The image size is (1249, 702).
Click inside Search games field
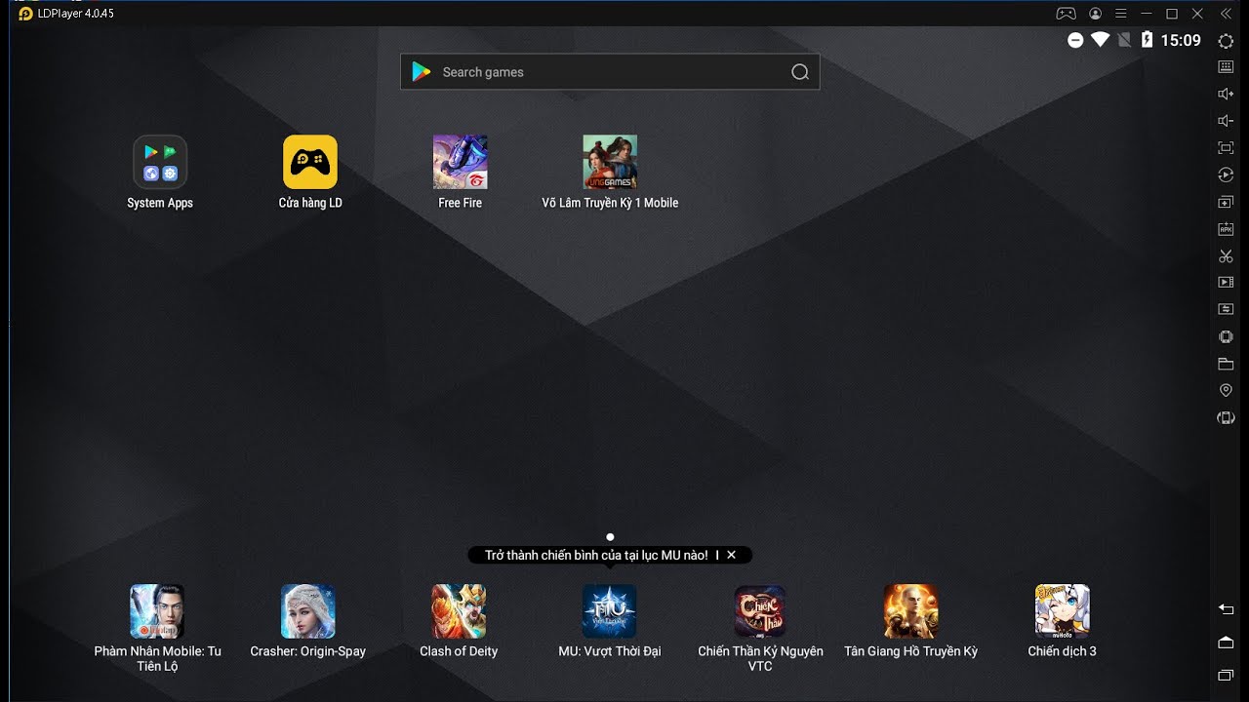click(610, 72)
